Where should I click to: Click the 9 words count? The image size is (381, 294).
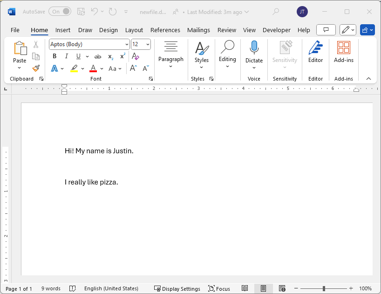coord(51,288)
